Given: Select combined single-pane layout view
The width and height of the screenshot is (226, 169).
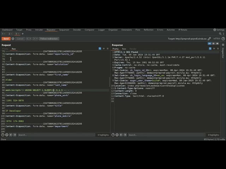Looking at the screenshot, I should click(x=218, y=44).
